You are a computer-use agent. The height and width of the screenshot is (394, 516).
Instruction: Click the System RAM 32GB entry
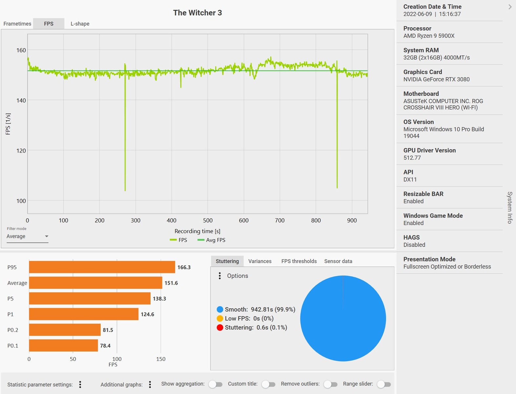[449, 54]
